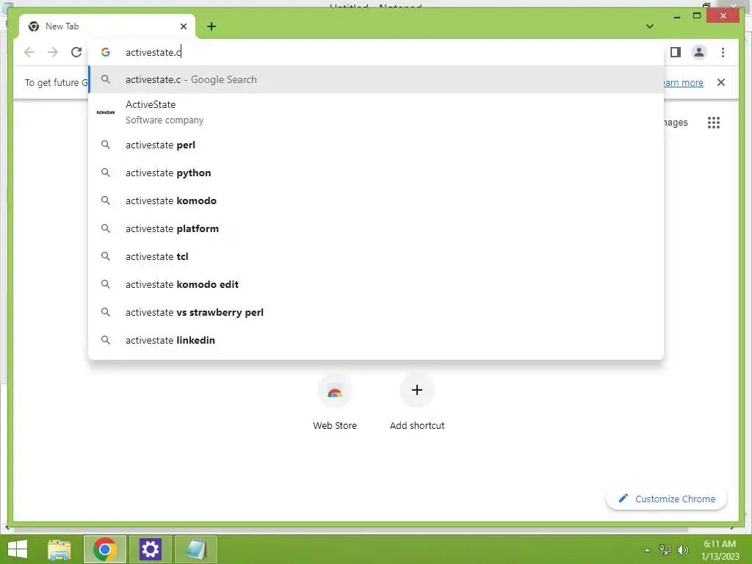Pick 'activestate vs strawberry perl' suggestion
This screenshot has height=564, width=752.
tap(377, 311)
